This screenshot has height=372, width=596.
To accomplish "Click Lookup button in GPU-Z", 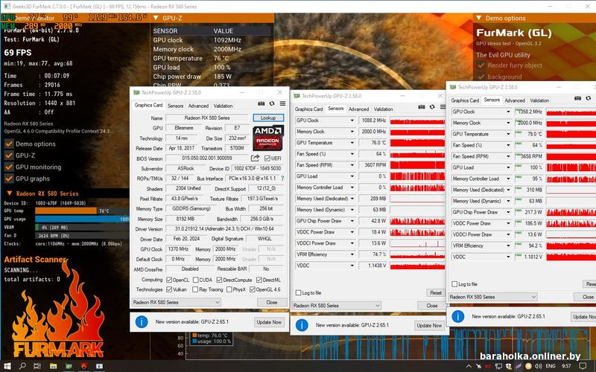I will click(x=268, y=118).
